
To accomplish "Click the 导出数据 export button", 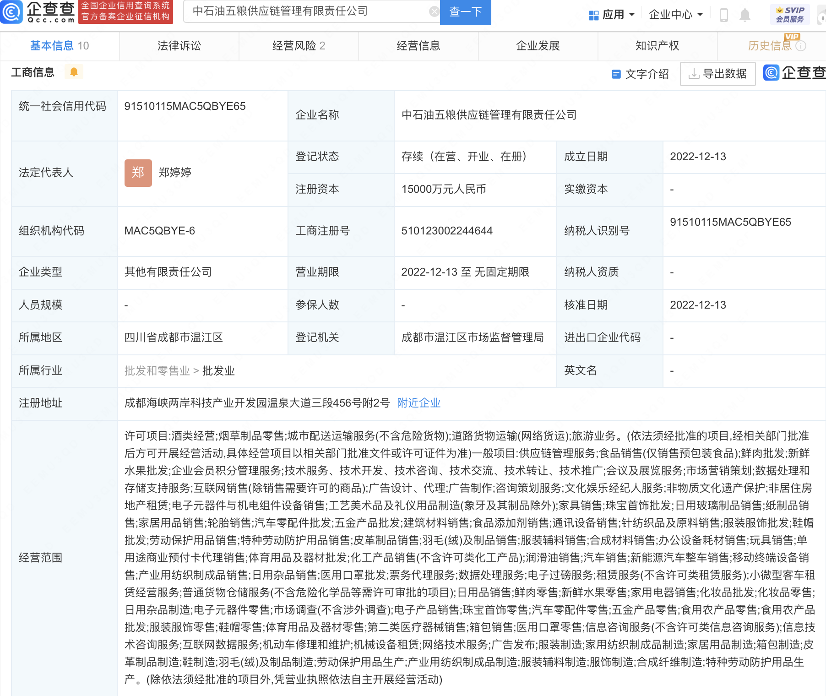I will click(717, 74).
